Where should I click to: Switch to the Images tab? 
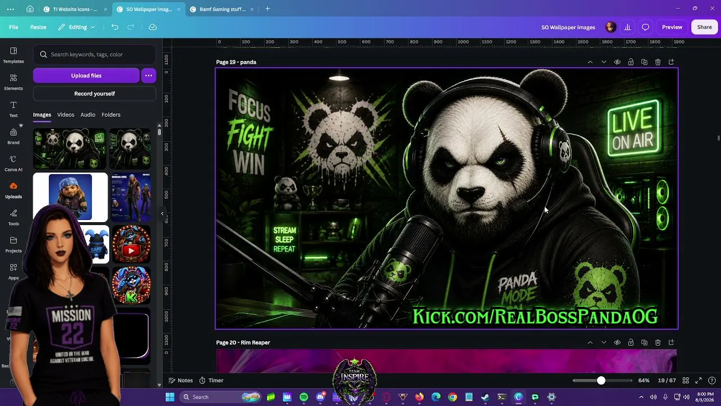click(x=42, y=115)
